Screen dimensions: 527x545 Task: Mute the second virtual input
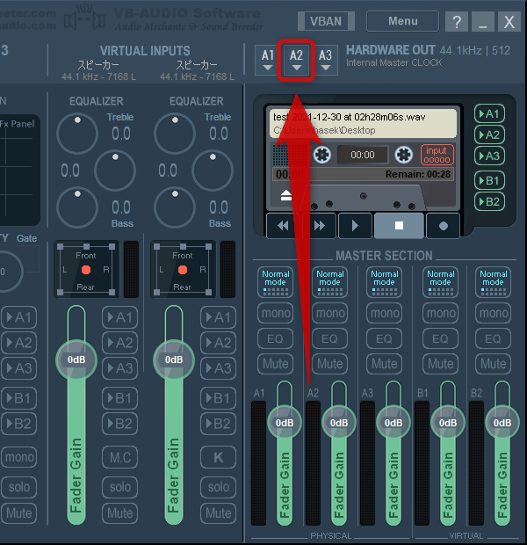pos(218,513)
